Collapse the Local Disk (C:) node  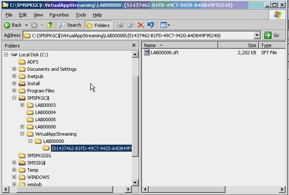tap(6, 55)
